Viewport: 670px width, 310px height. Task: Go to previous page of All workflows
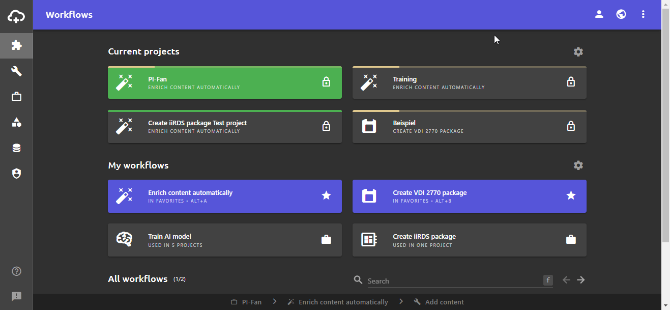(x=566, y=280)
